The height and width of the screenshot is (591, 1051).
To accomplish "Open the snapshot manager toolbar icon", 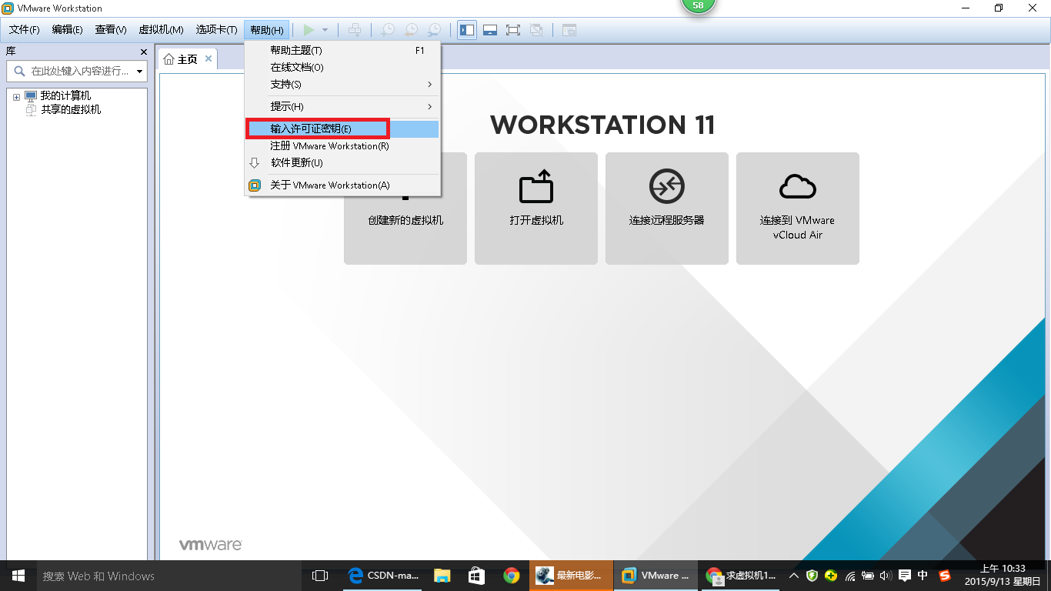I will tap(434, 30).
